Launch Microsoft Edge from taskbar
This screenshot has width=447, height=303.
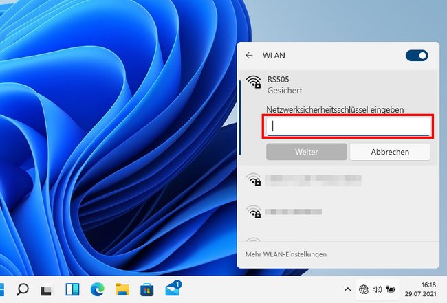coord(97,290)
